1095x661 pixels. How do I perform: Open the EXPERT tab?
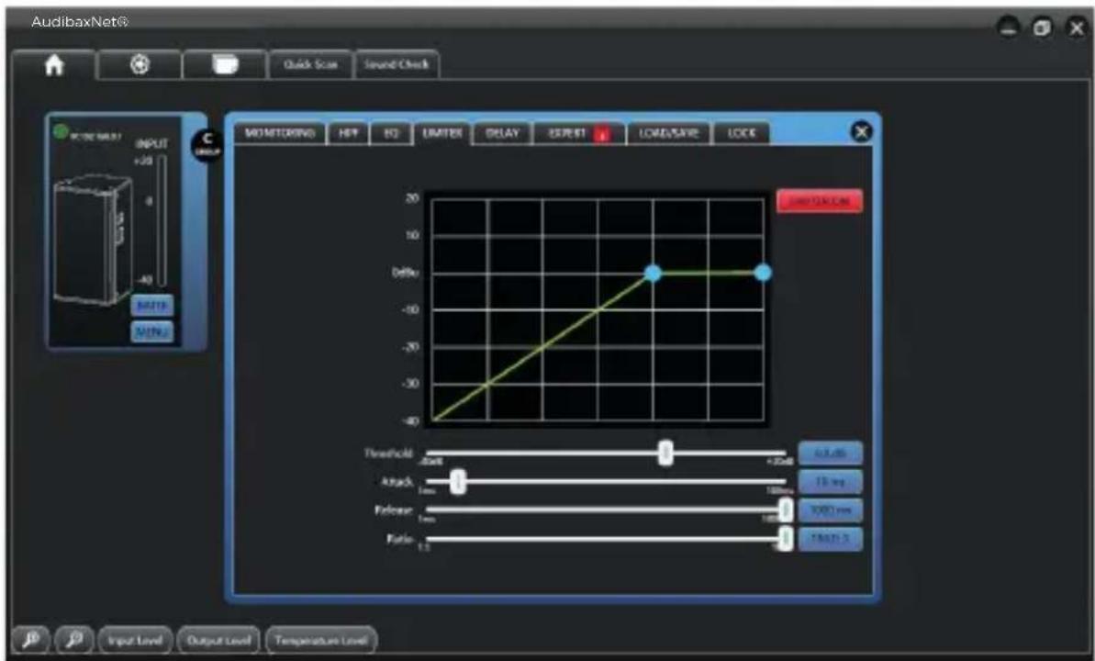point(577,133)
